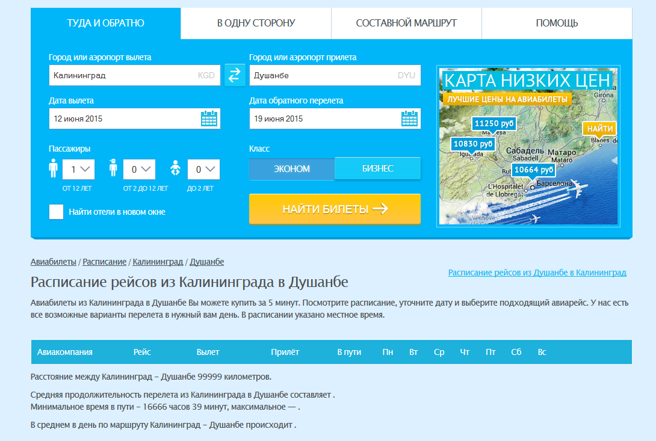Open Авиабилеты breadcrumb link
Viewport: 656px width, 441px height.
pos(53,262)
